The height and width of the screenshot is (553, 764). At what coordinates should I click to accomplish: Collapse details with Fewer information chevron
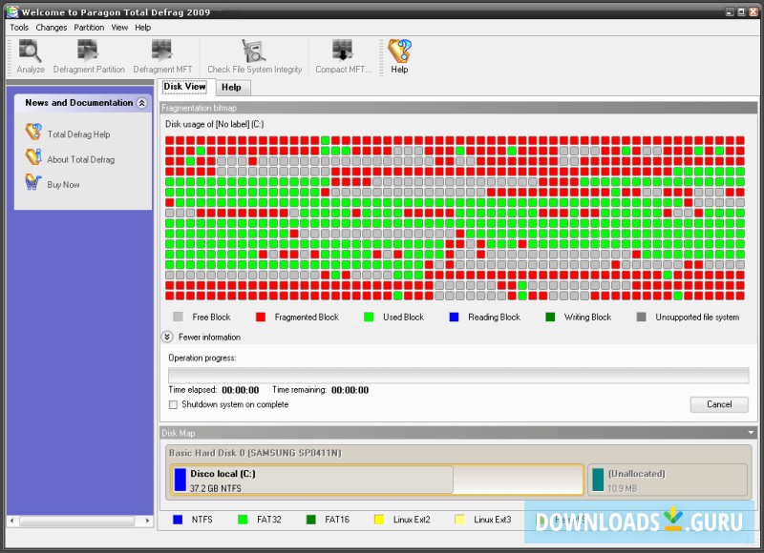coord(166,337)
